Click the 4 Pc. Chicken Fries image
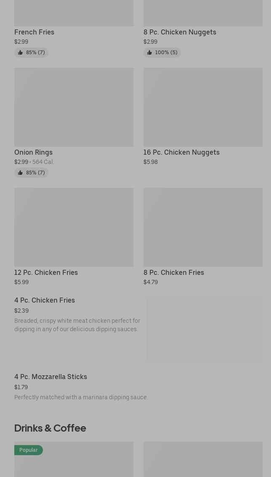Image resolution: width=271 pixels, height=477 pixels. 205,329
